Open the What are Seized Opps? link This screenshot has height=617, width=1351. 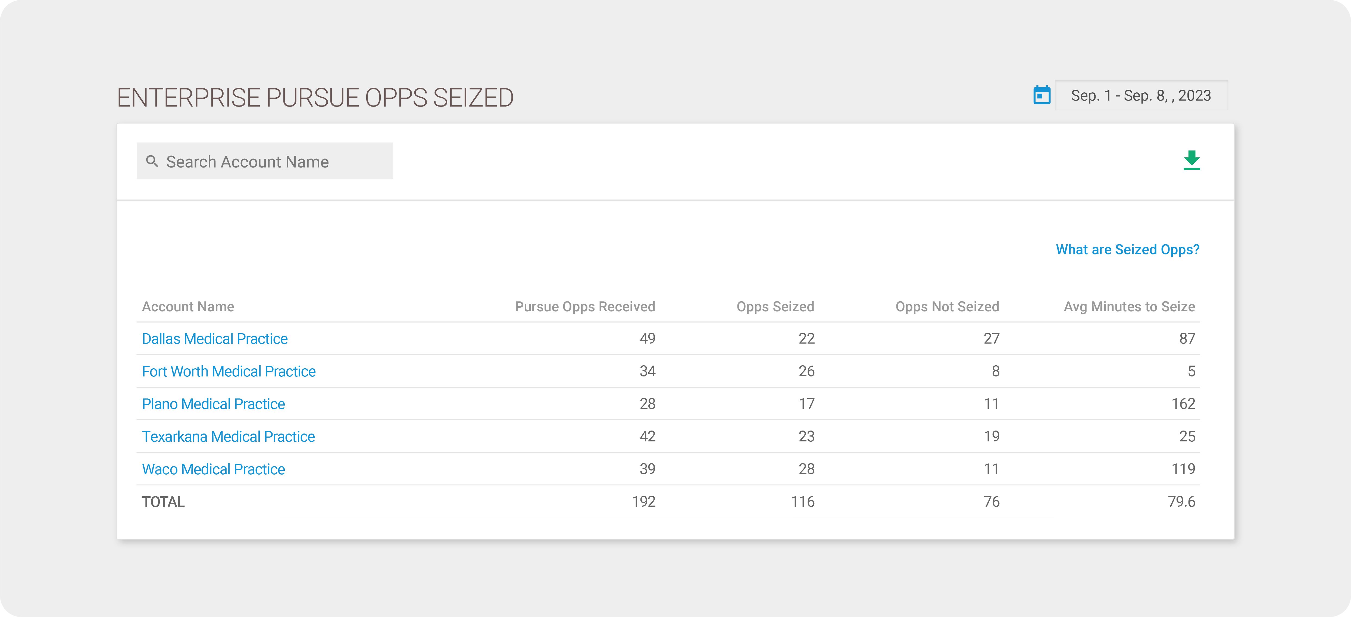1128,250
